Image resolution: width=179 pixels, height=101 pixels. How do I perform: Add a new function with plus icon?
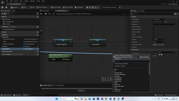point(38,27)
